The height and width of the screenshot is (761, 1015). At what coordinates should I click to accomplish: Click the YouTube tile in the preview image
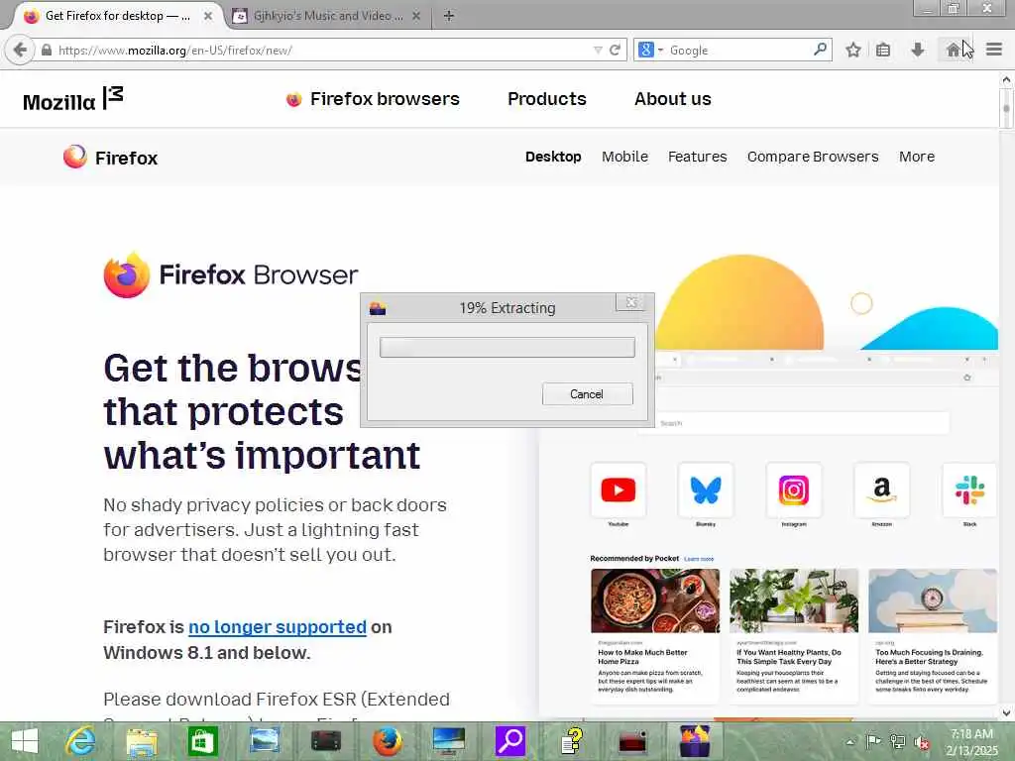click(x=619, y=489)
